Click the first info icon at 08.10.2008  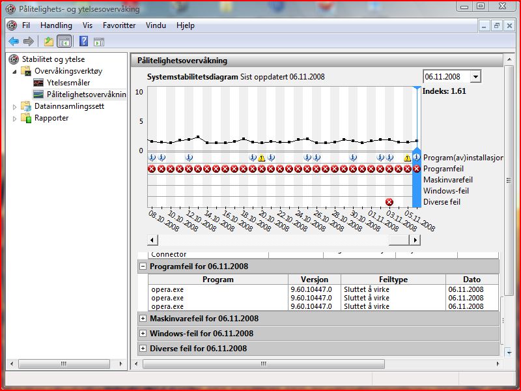[x=152, y=157]
